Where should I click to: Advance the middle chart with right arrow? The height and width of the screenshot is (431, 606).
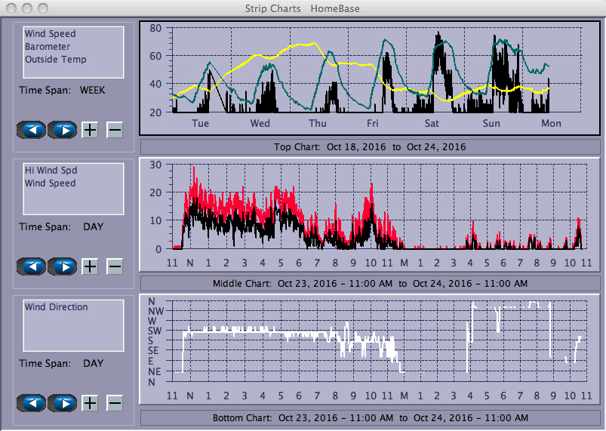(63, 266)
